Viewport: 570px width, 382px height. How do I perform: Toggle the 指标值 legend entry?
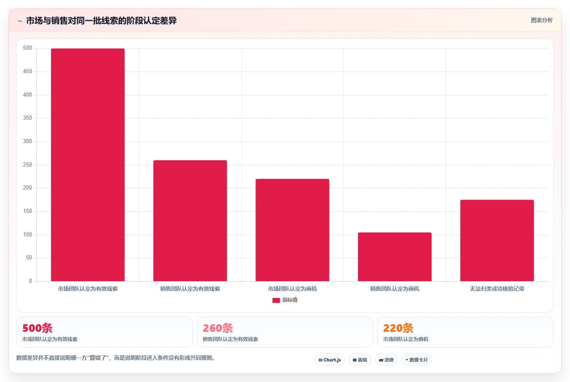tap(285, 300)
